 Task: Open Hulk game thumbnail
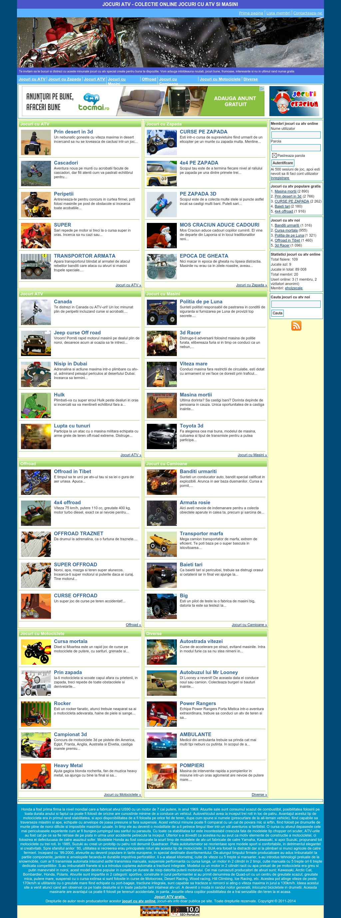tap(36, 405)
